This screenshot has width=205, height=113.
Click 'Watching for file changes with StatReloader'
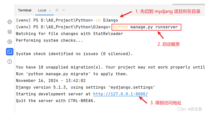pyautogui.click(x=69, y=34)
